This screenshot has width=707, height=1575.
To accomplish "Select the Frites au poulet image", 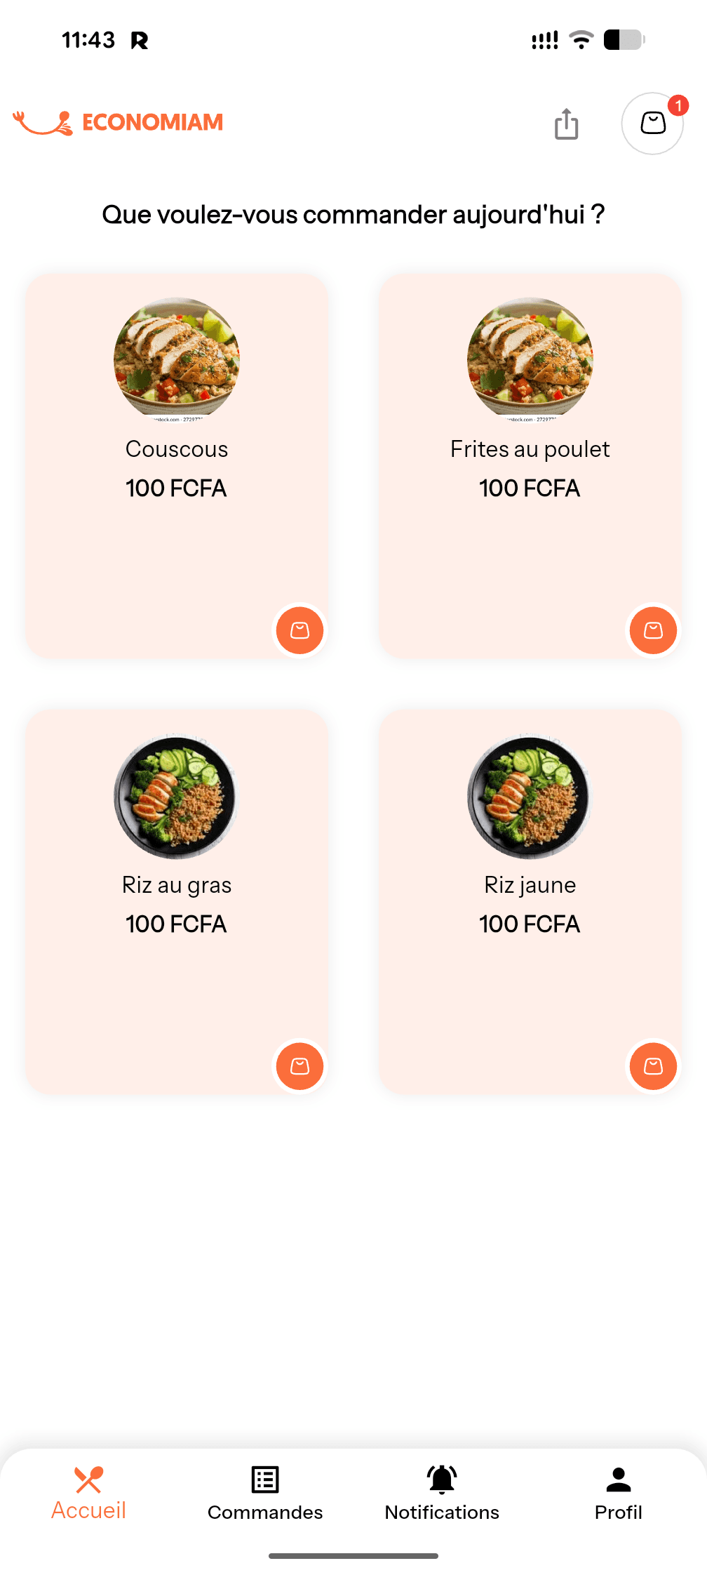I will click(530, 359).
